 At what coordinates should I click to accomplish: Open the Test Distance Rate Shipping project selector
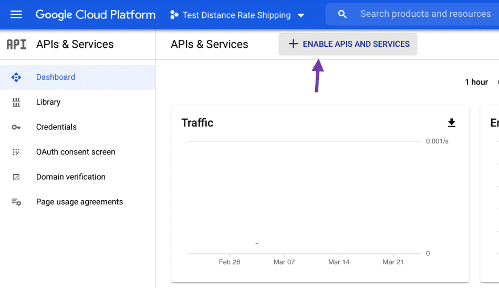pyautogui.click(x=237, y=15)
